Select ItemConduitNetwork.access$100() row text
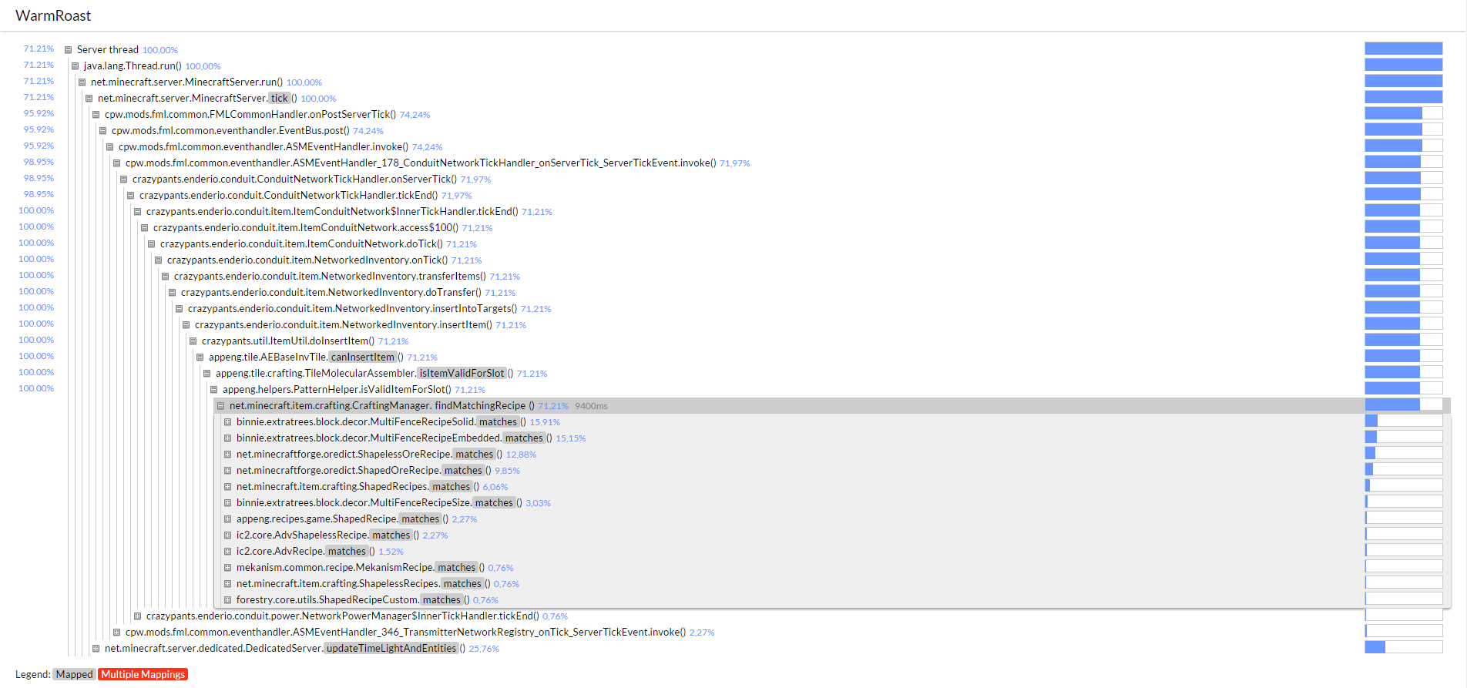The height and width of the screenshot is (688, 1467). (306, 228)
